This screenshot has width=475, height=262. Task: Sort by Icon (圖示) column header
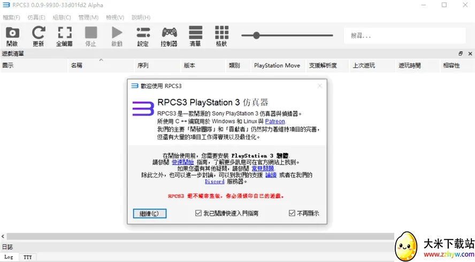34,65
